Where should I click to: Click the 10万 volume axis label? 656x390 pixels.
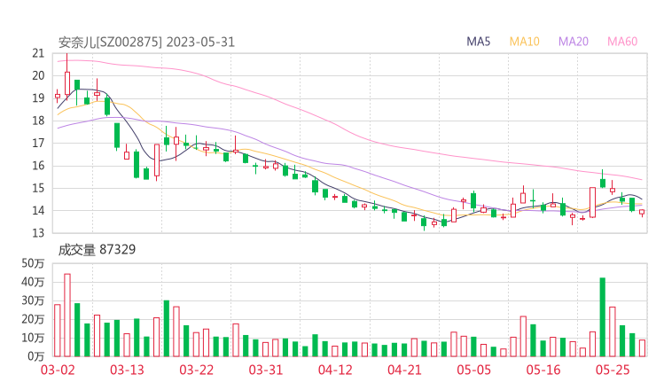point(33,338)
